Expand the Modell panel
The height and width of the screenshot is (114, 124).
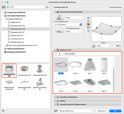click(x=55, y=101)
